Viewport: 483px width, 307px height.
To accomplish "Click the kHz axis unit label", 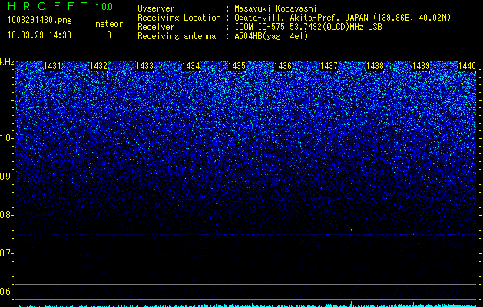I will pos(7,62).
